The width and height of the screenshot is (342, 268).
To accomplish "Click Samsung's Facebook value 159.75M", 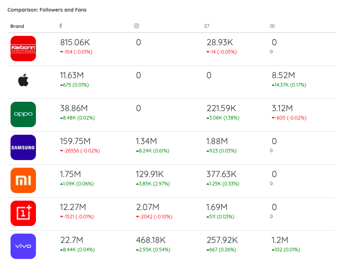I will click(75, 141).
